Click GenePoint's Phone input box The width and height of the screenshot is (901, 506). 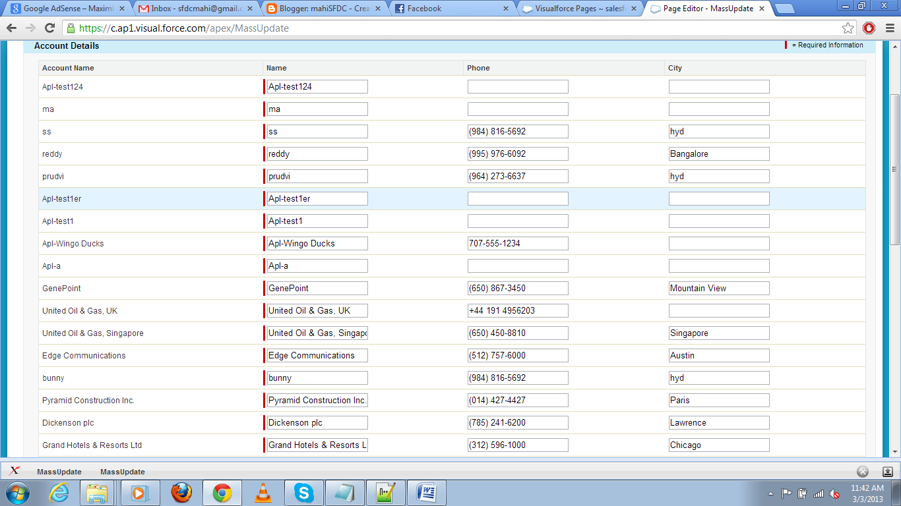click(x=517, y=288)
